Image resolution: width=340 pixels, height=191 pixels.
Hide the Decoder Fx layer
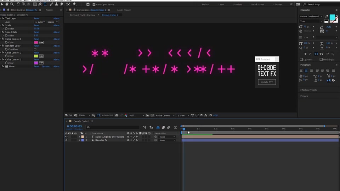[66, 140]
